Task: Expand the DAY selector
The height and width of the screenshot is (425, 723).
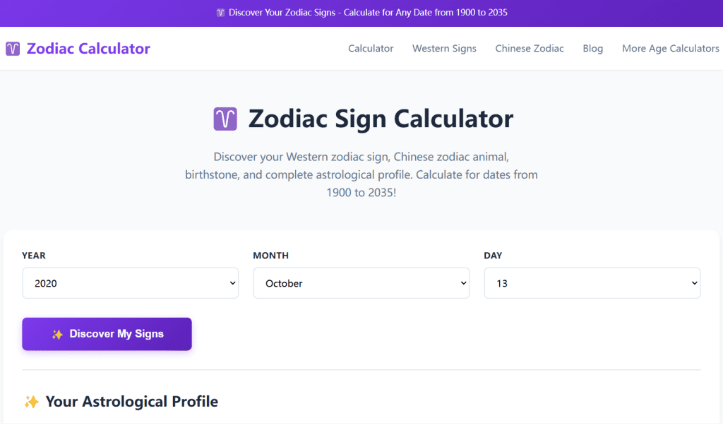Action: point(592,282)
